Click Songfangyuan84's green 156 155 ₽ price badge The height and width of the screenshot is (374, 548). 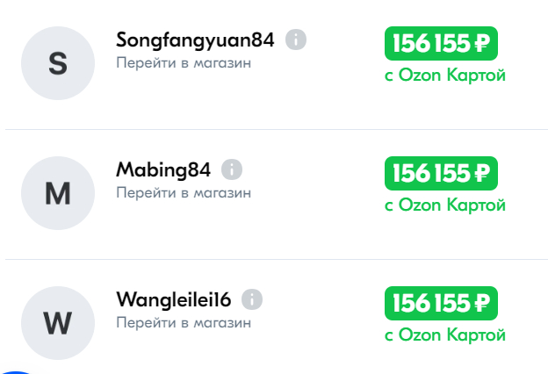coord(441,43)
